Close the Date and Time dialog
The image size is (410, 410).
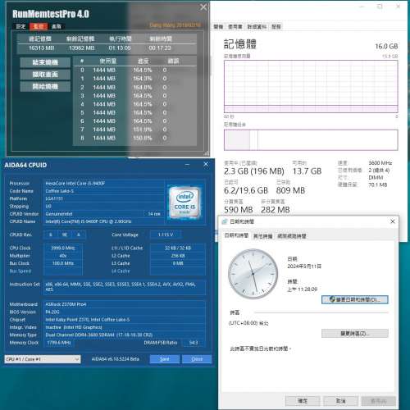pos(393,221)
